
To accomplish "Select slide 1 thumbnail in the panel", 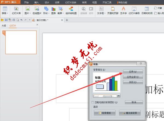I will click(x=21, y=42).
